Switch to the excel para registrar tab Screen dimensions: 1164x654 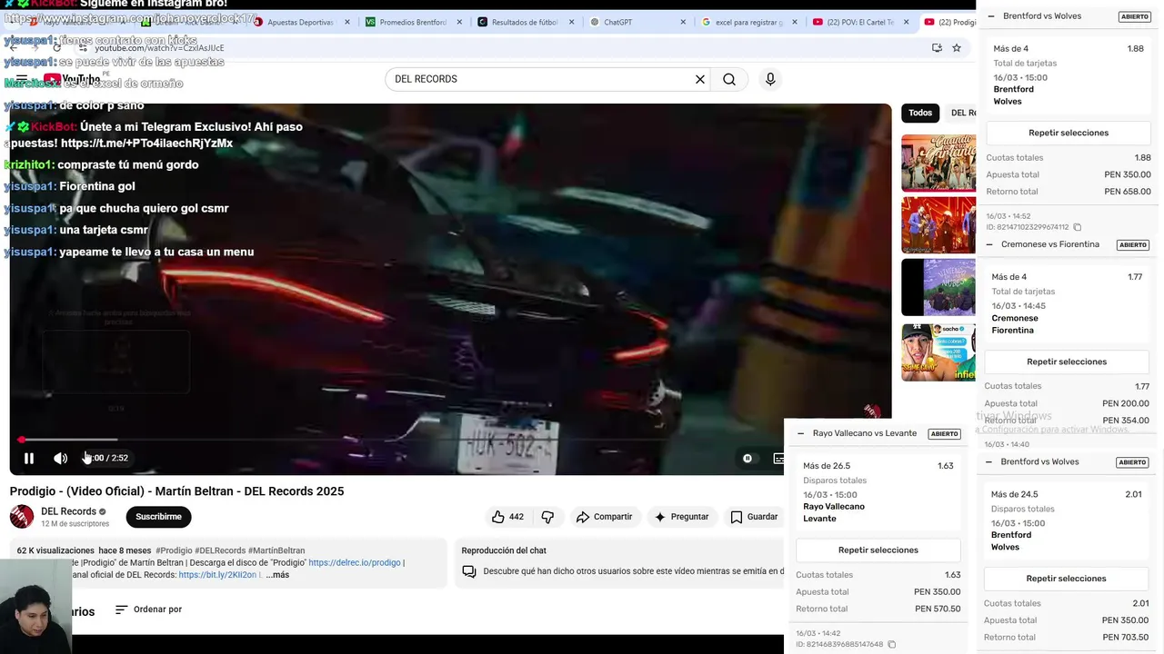pos(748,22)
